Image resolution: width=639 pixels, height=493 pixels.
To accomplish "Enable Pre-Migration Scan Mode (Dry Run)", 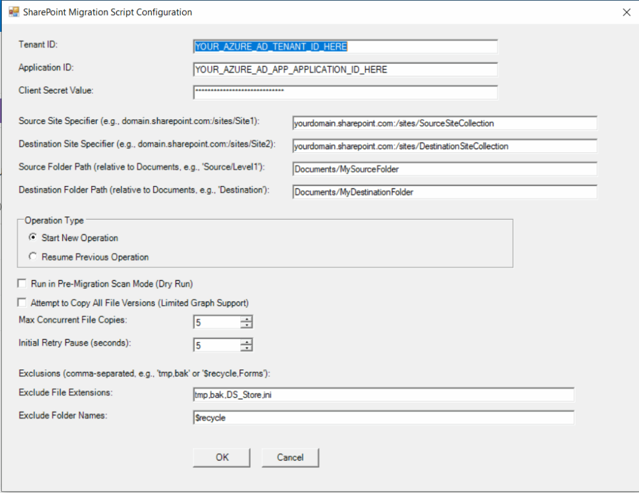I will pos(23,284).
